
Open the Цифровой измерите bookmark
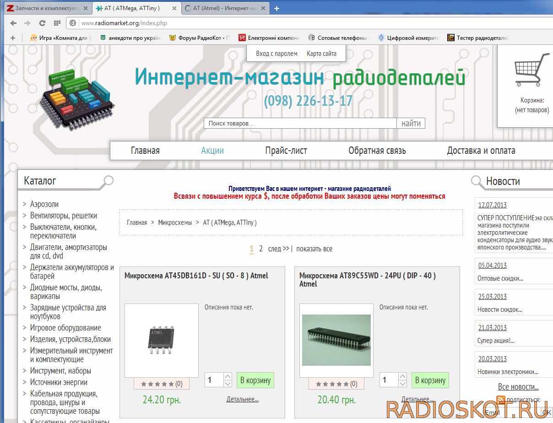408,38
